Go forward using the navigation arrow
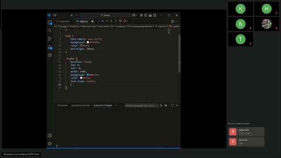The height and width of the screenshot is (158, 281). tap(76, 15)
